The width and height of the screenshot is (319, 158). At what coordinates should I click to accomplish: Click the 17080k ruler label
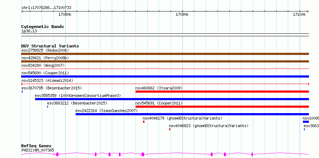pyautogui.click(x=65, y=14)
